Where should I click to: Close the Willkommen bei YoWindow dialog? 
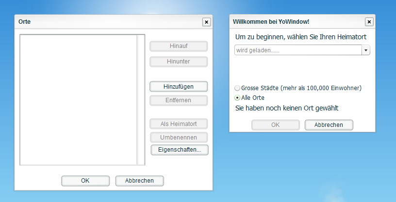[x=369, y=22]
